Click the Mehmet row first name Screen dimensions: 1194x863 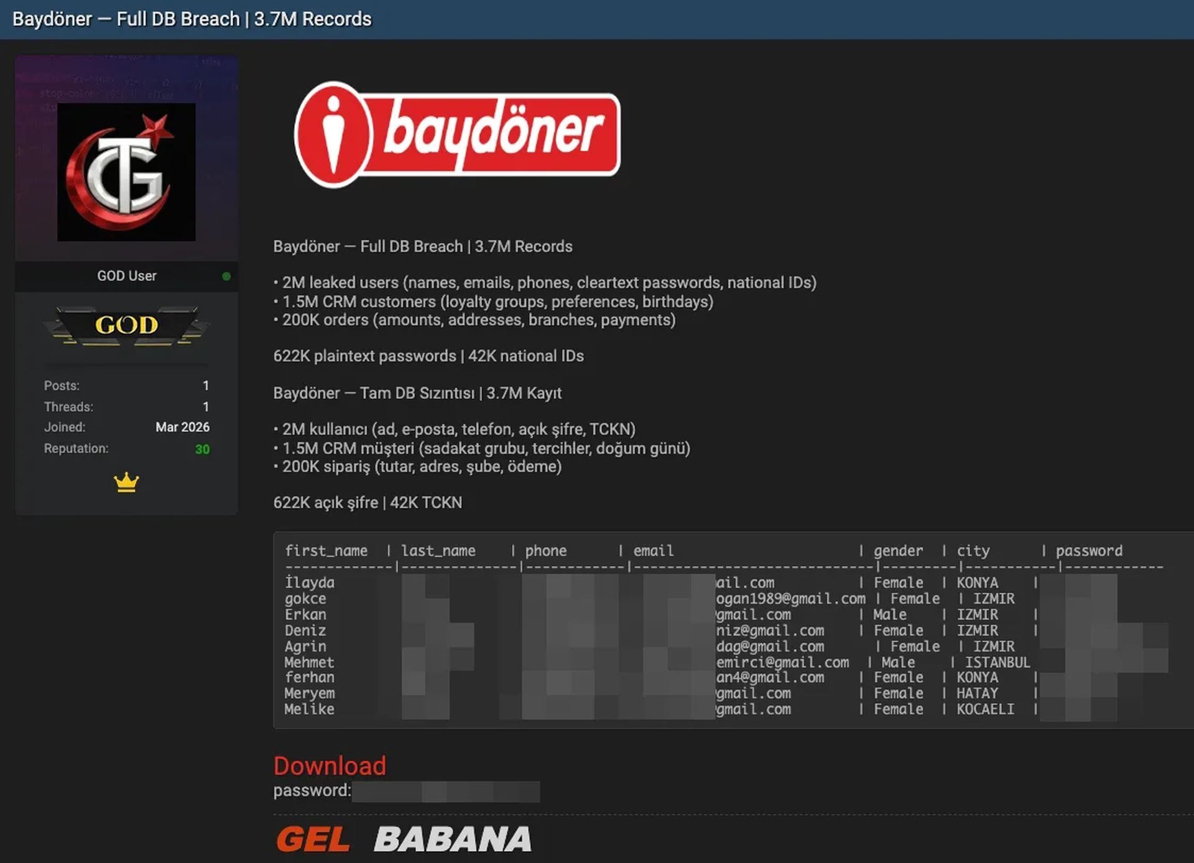[x=309, y=662]
